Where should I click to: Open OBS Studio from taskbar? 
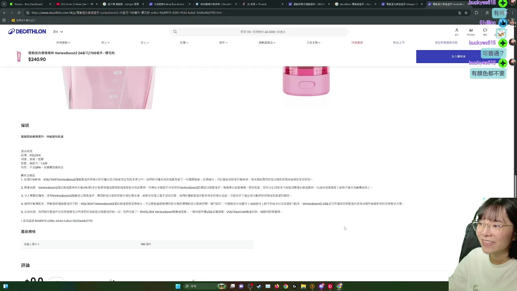pyautogui.click(x=250, y=286)
